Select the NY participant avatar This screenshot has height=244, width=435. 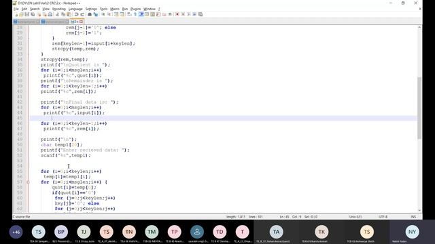[413, 232]
